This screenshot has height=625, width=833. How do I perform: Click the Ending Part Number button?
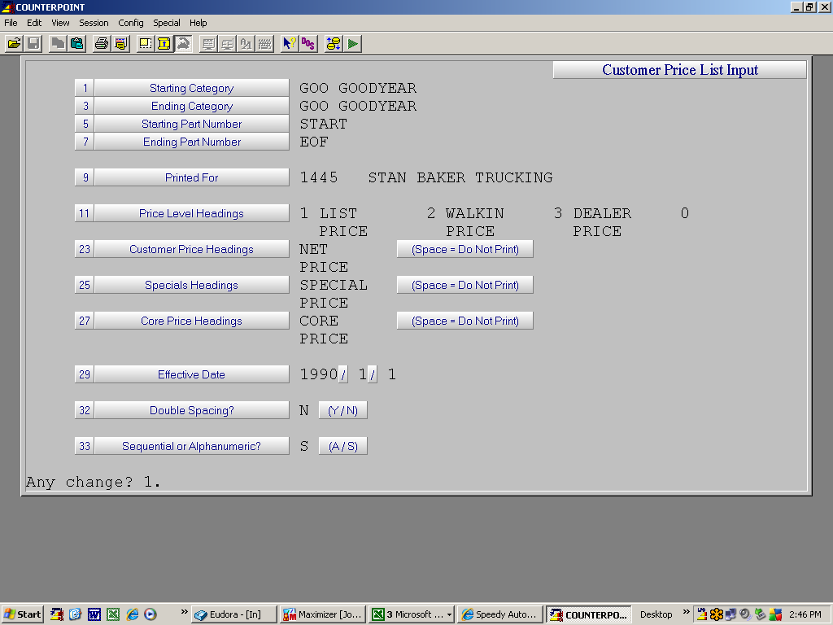point(192,142)
